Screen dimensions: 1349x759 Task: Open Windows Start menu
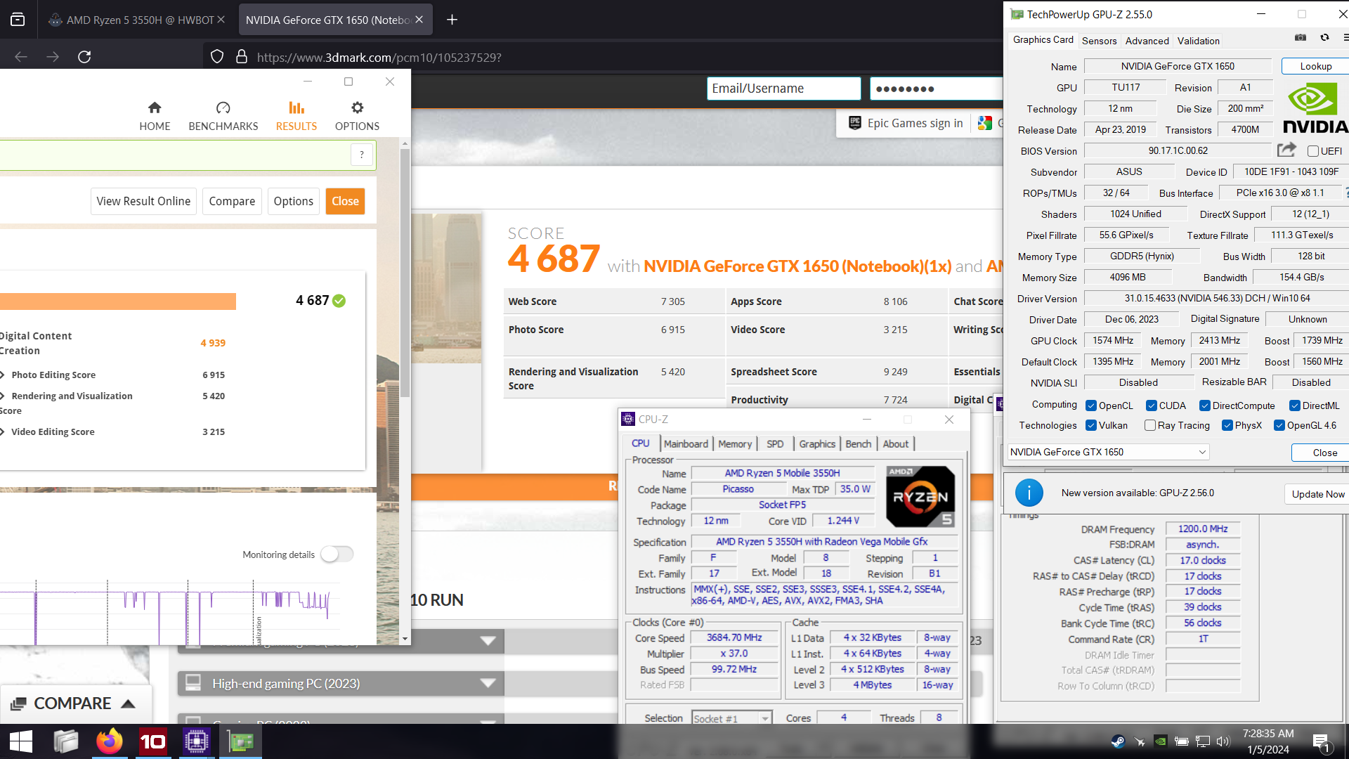pos(21,741)
